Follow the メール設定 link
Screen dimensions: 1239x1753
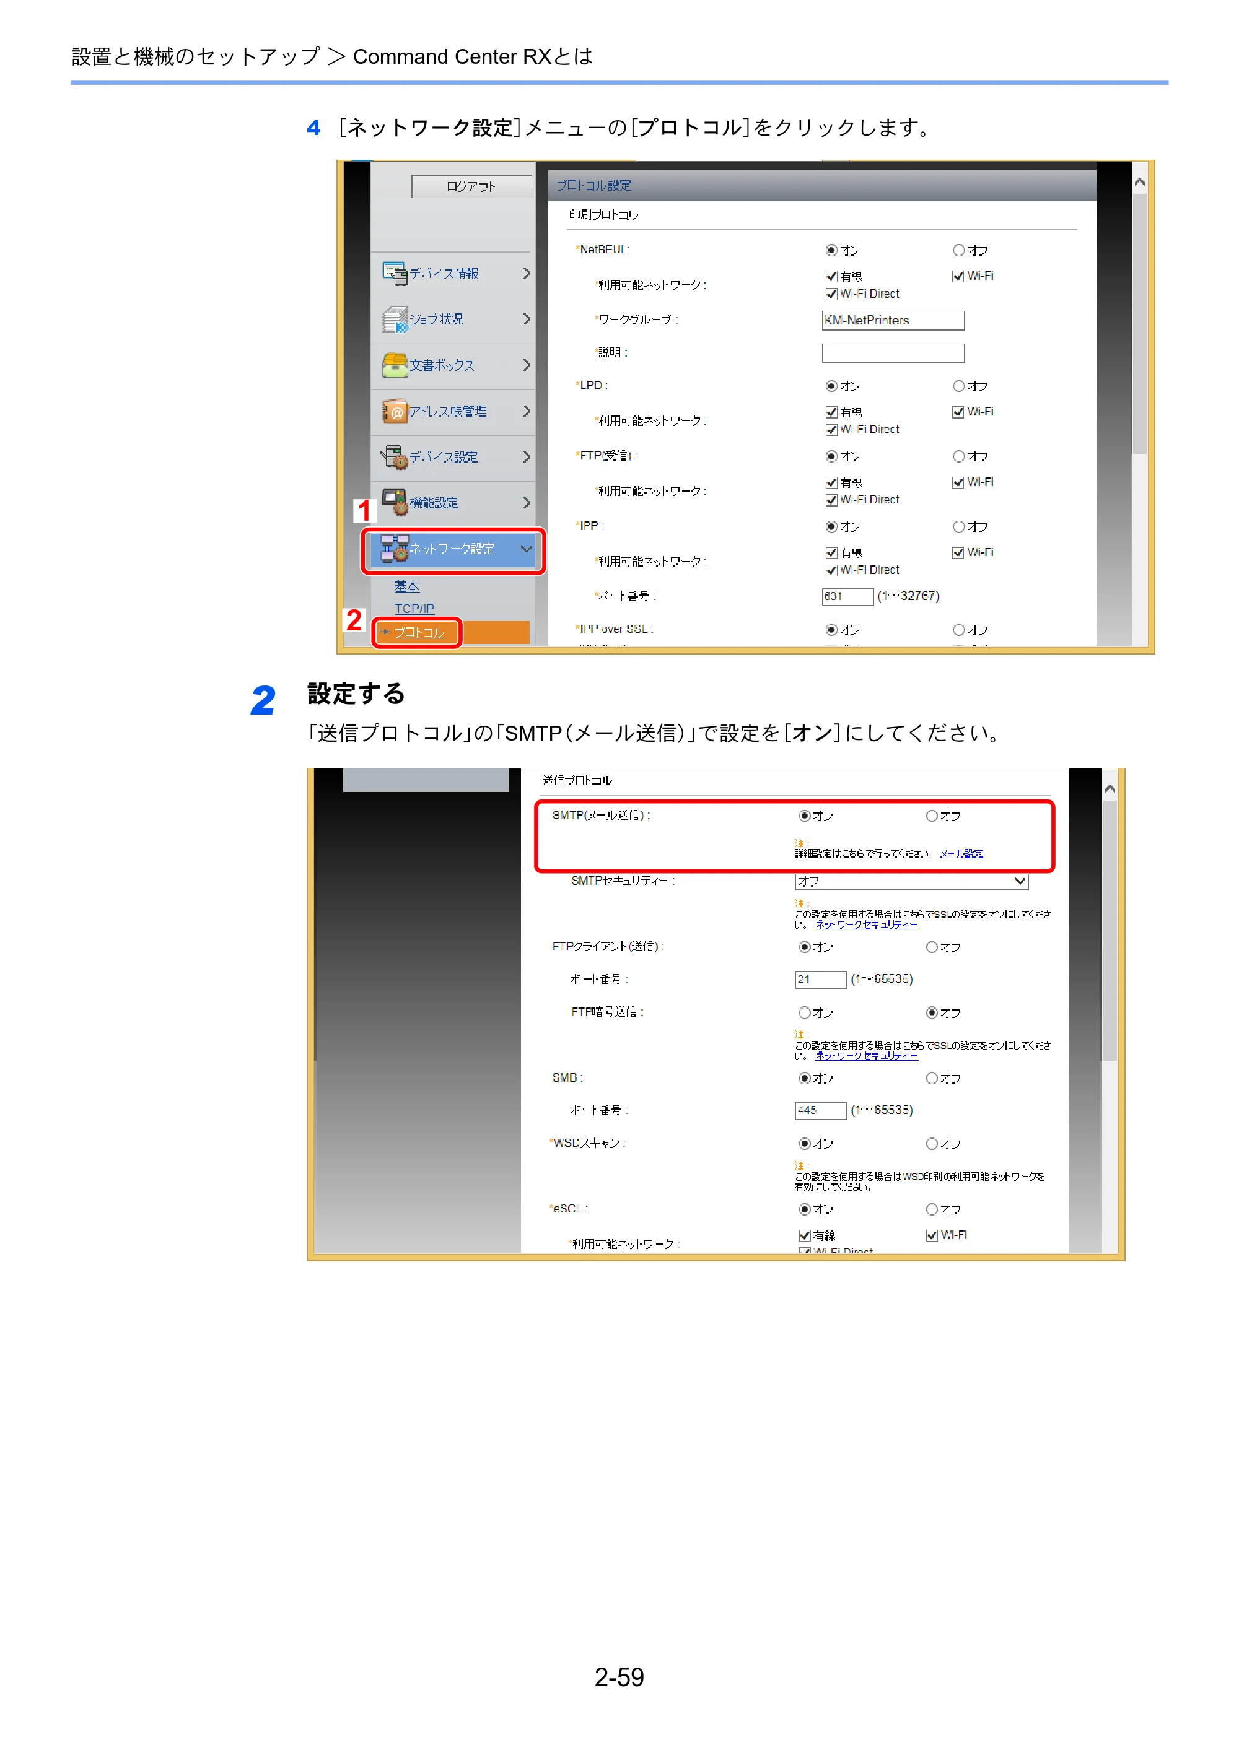coord(961,854)
